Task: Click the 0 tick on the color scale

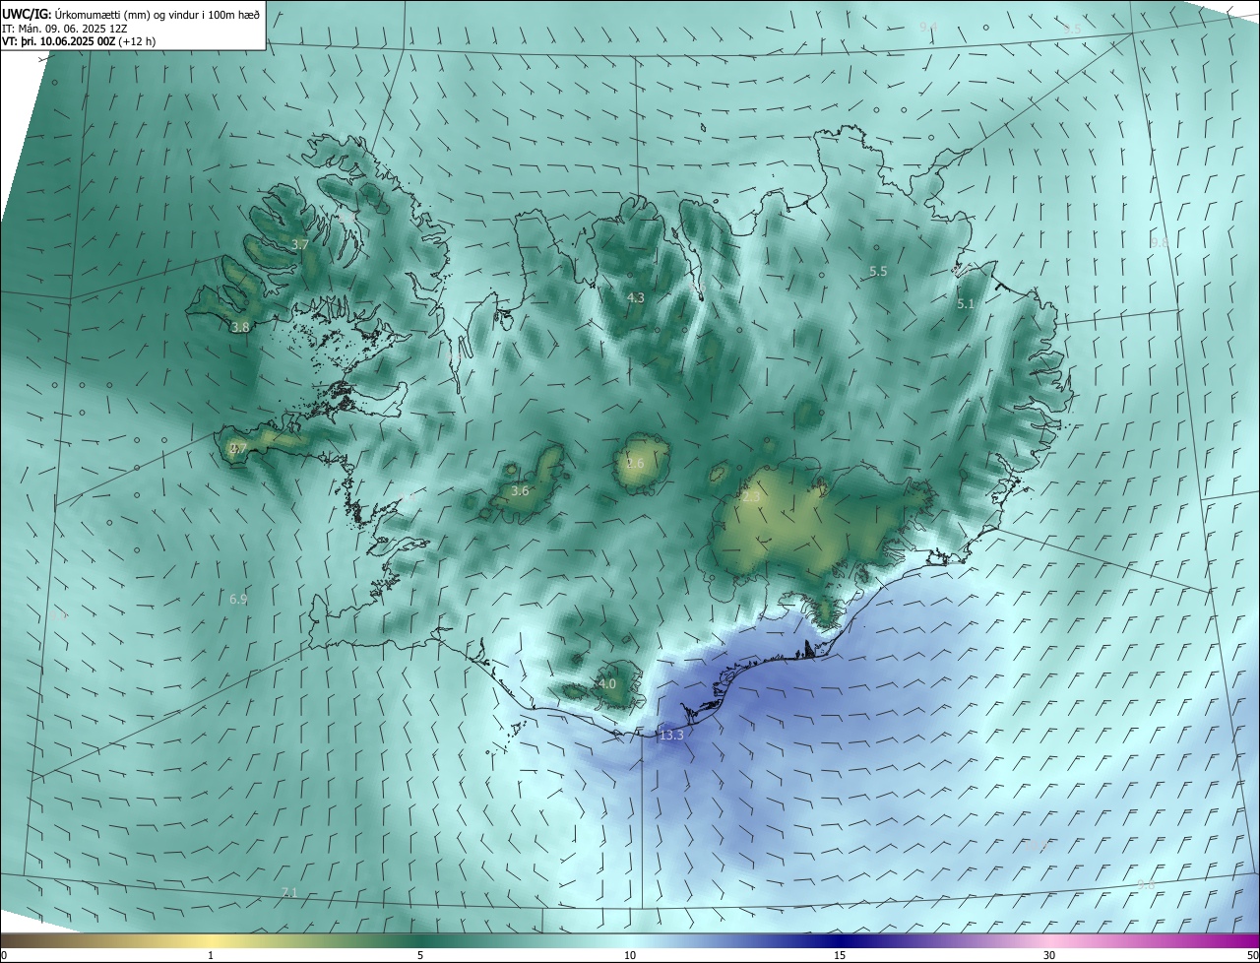Action: (4, 956)
